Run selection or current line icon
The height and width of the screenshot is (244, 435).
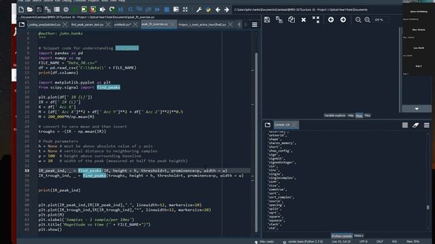103,9
